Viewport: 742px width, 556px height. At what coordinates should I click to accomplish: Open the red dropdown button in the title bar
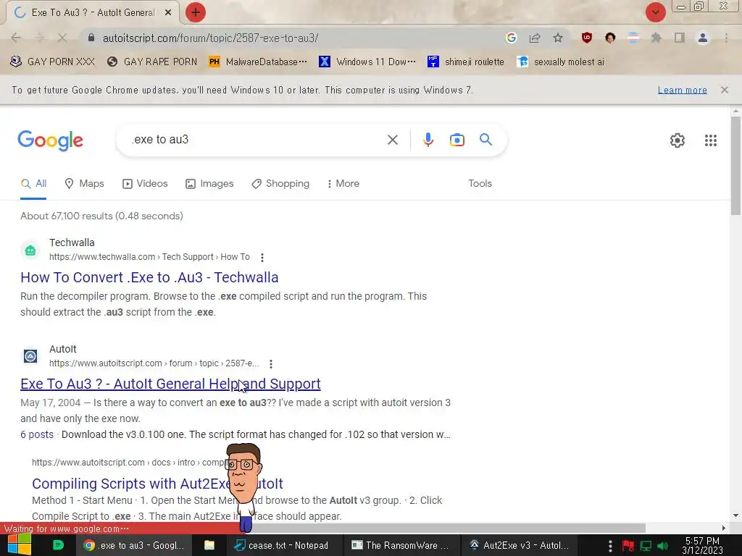click(x=655, y=12)
